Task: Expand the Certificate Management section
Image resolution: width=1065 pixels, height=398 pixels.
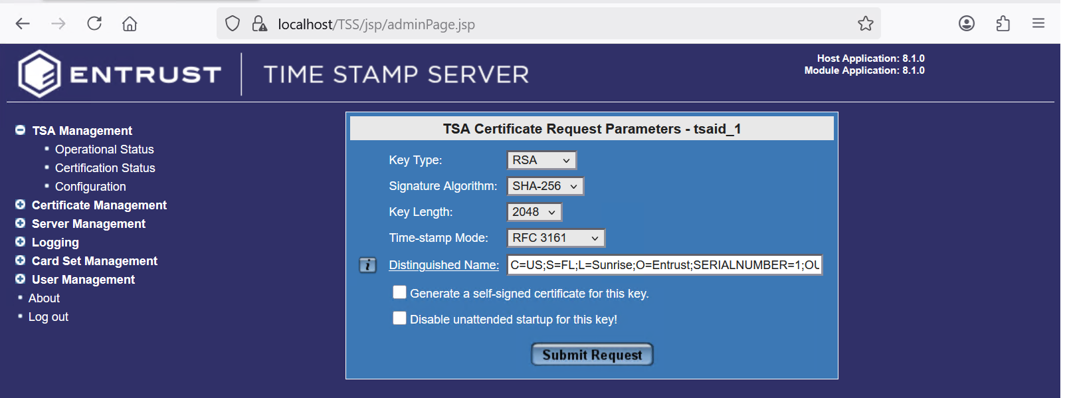Action: 21,205
